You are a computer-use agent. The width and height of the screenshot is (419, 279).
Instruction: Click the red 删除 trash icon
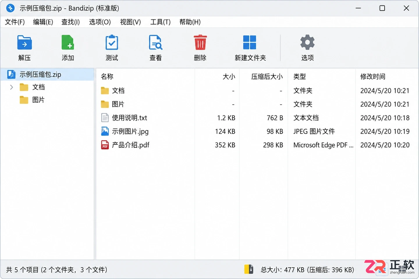tap(200, 42)
